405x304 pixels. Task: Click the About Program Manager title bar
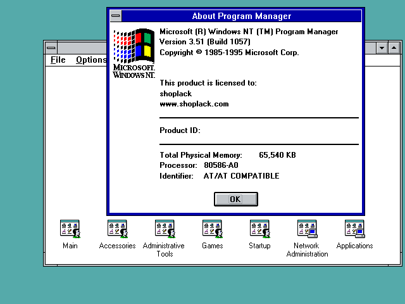click(x=241, y=16)
